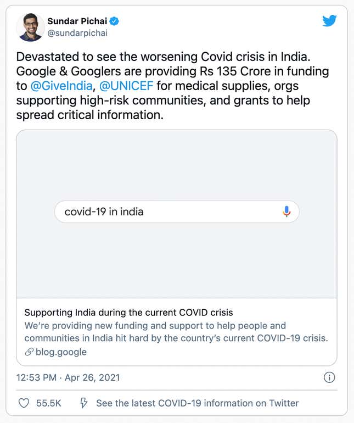Open the blog.google domain link
The image size is (354, 423).
click(61, 352)
